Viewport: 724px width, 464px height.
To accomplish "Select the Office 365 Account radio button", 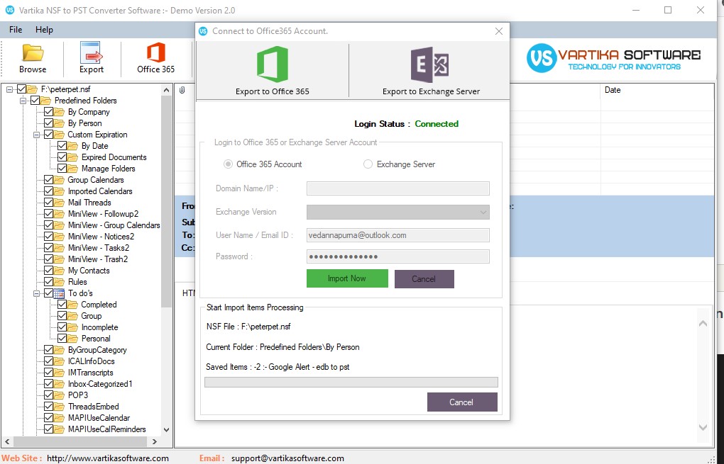I will [x=228, y=164].
